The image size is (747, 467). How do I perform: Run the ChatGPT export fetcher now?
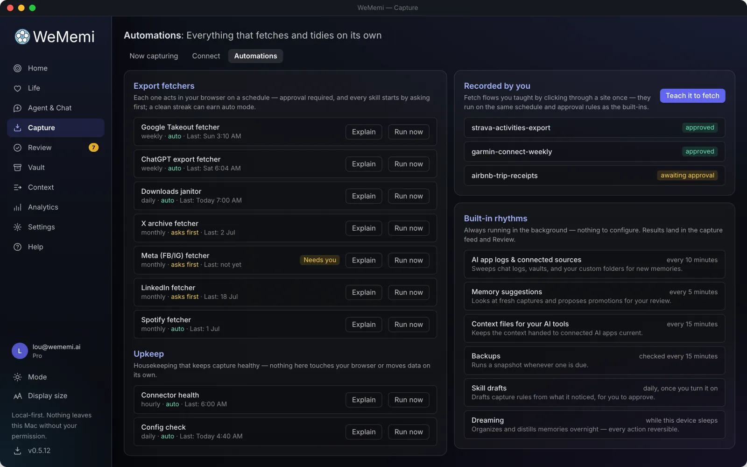(409, 164)
